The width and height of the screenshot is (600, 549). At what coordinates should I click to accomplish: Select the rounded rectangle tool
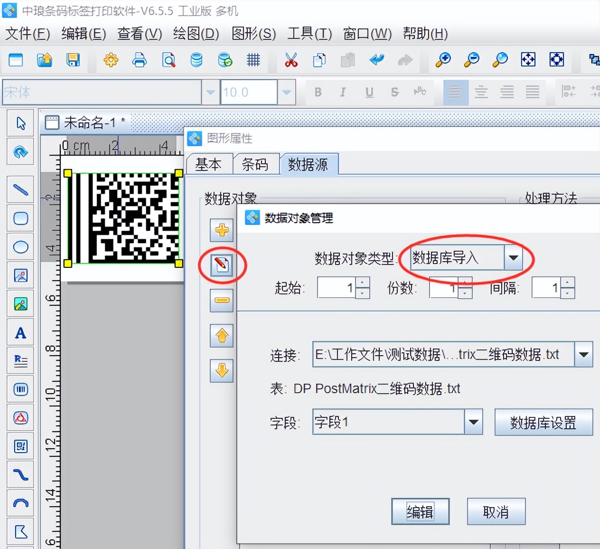20,218
